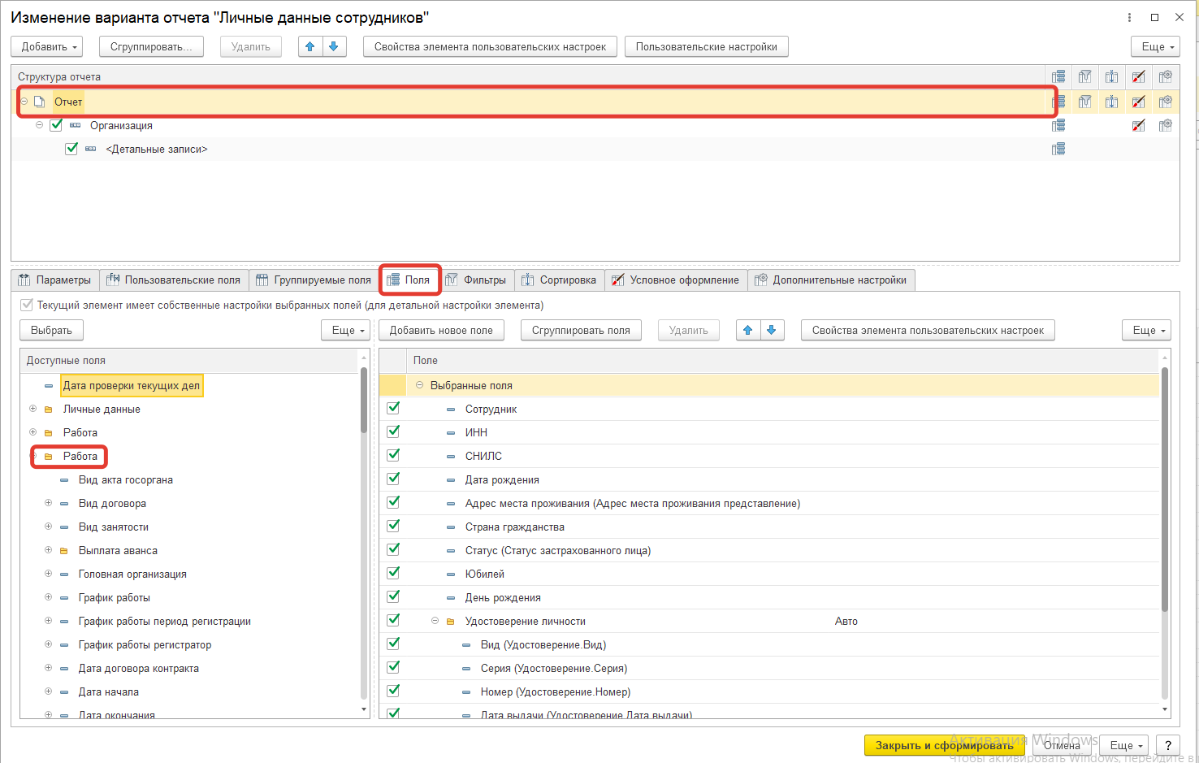Screen dimensions: 1199x763
Task: Move selected field down in fields panel
Action: pyautogui.click(x=772, y=331)
